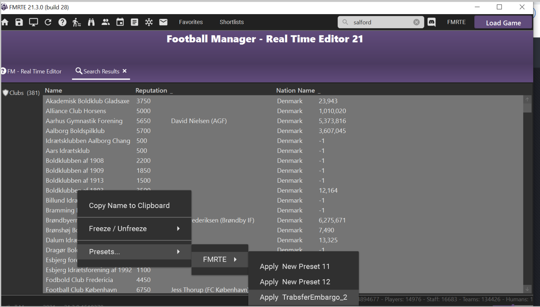The image size is (540, 307).
Task: Click the player transfer walking icon
Action: [x=76, y=22]
